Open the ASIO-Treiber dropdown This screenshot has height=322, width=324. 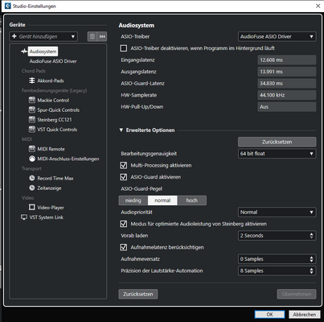[x=277, y=36]
